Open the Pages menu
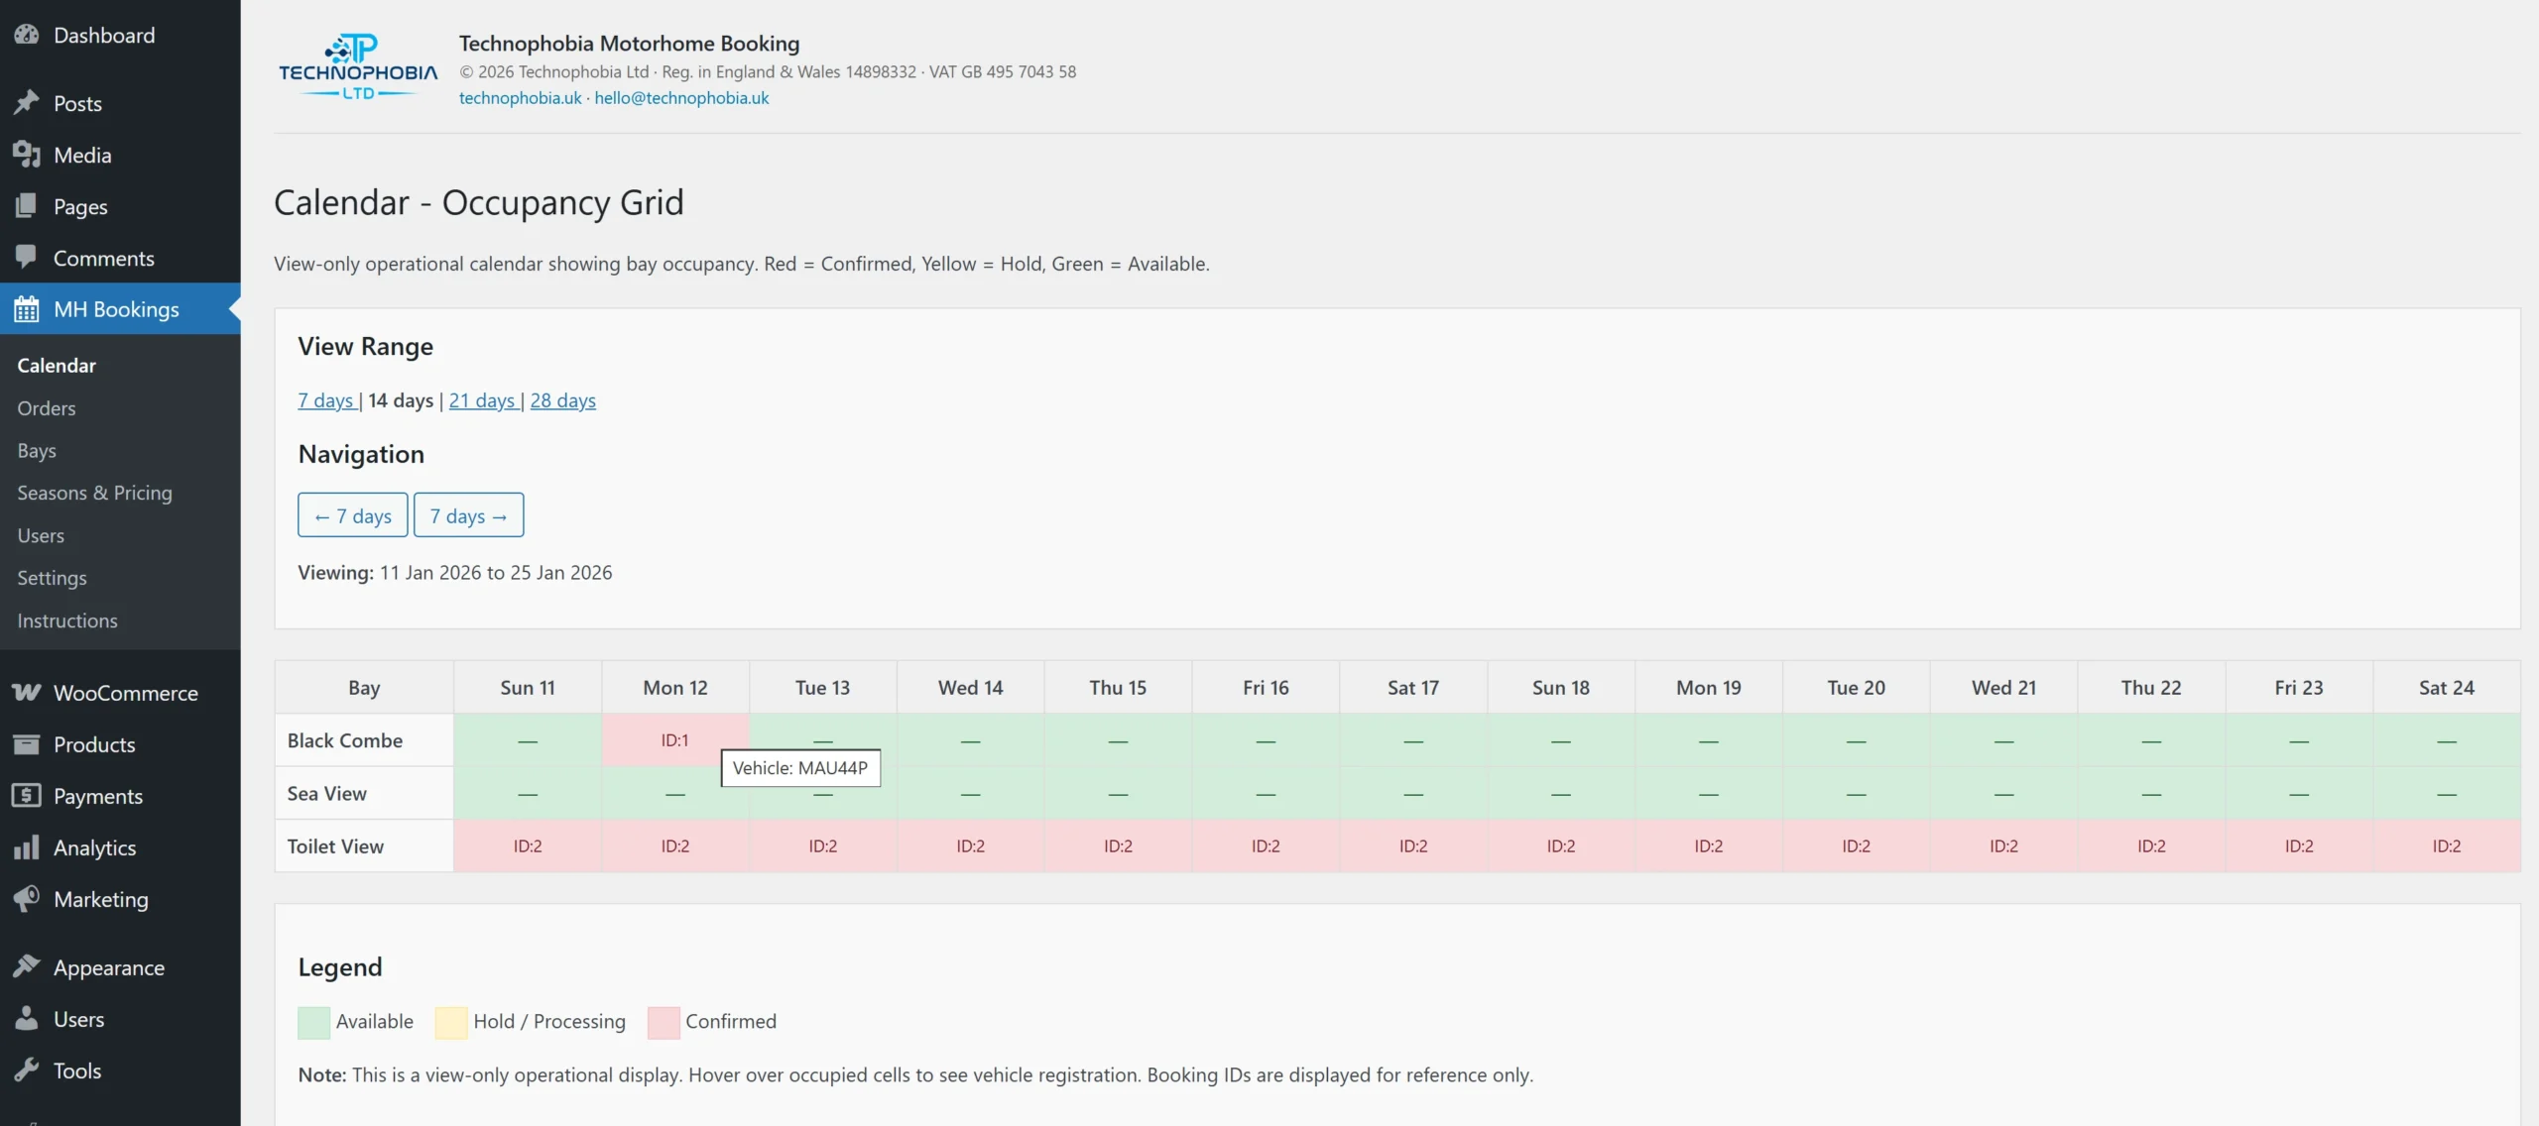The height and width of the screenshot is (1126, 2539). click(x=120, y=206)
